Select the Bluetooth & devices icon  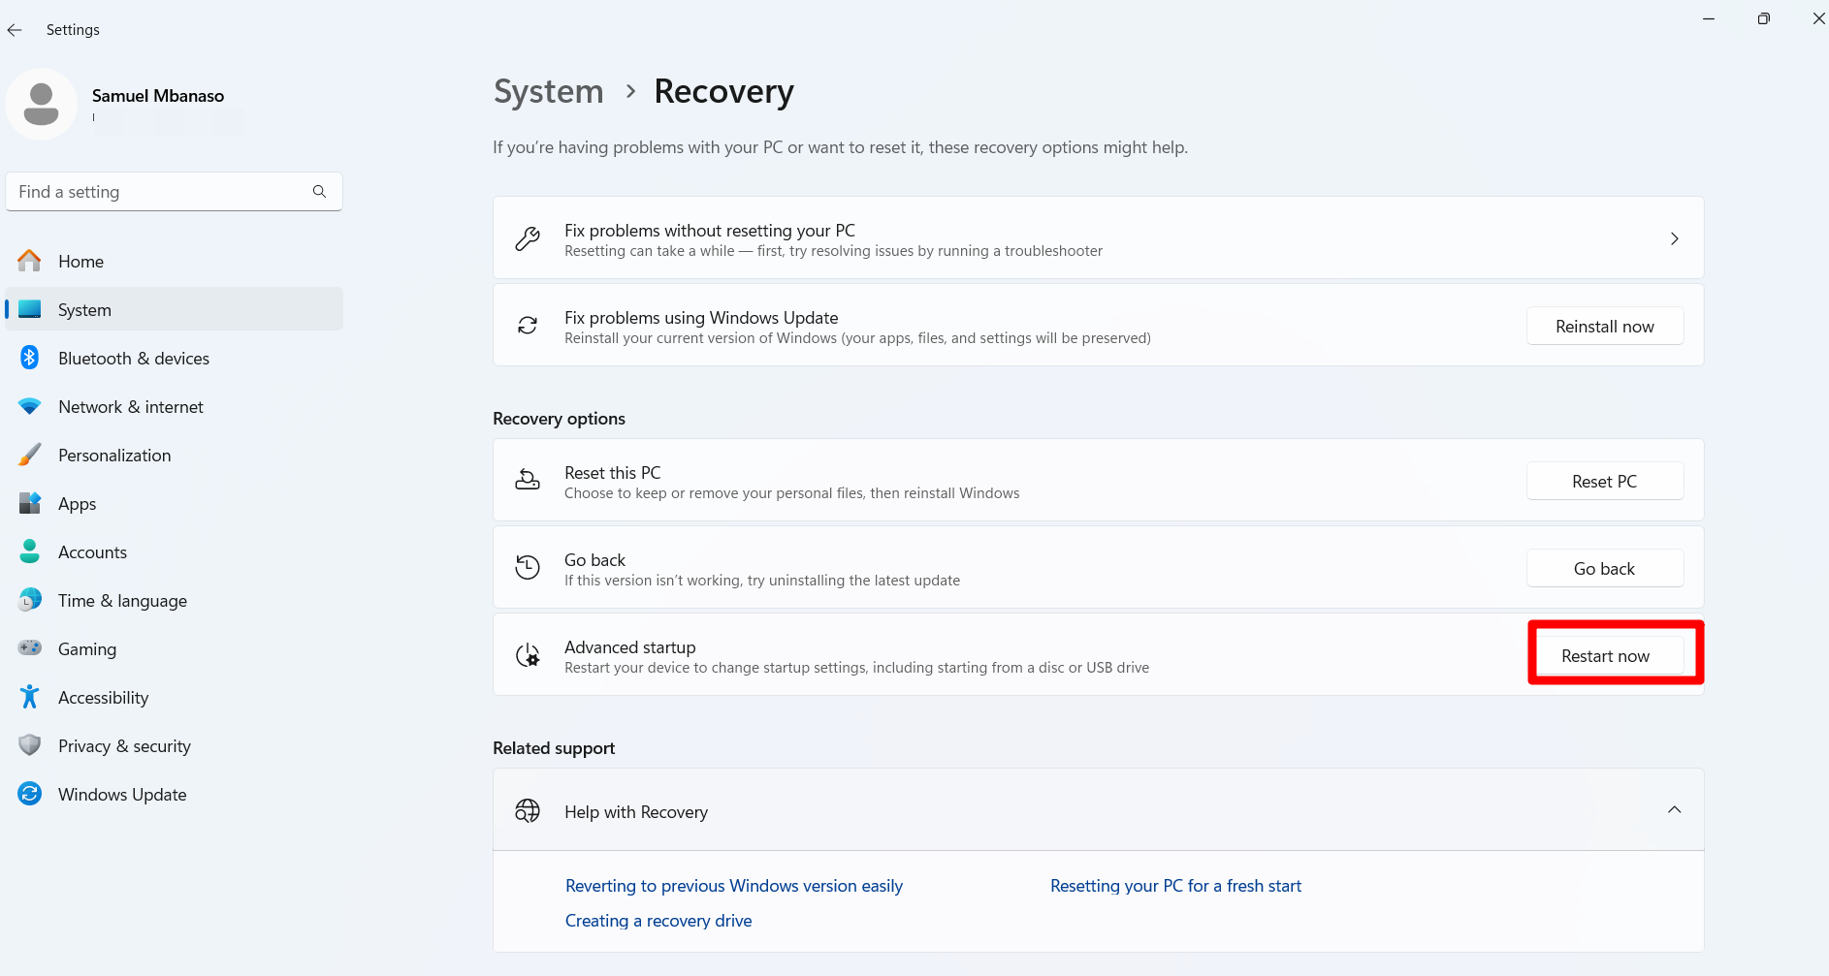(29, 358)
